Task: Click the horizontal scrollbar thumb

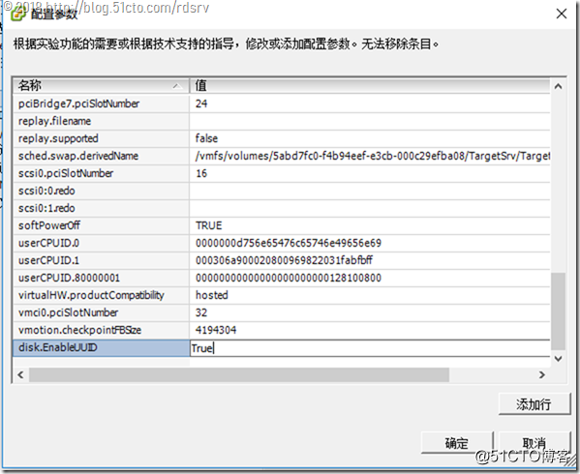Action: click(x=239, y=374)
